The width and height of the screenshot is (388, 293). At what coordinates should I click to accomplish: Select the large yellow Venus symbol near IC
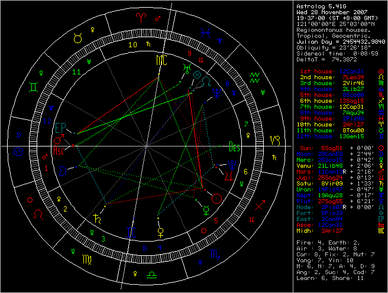click(x=161, y=233)
